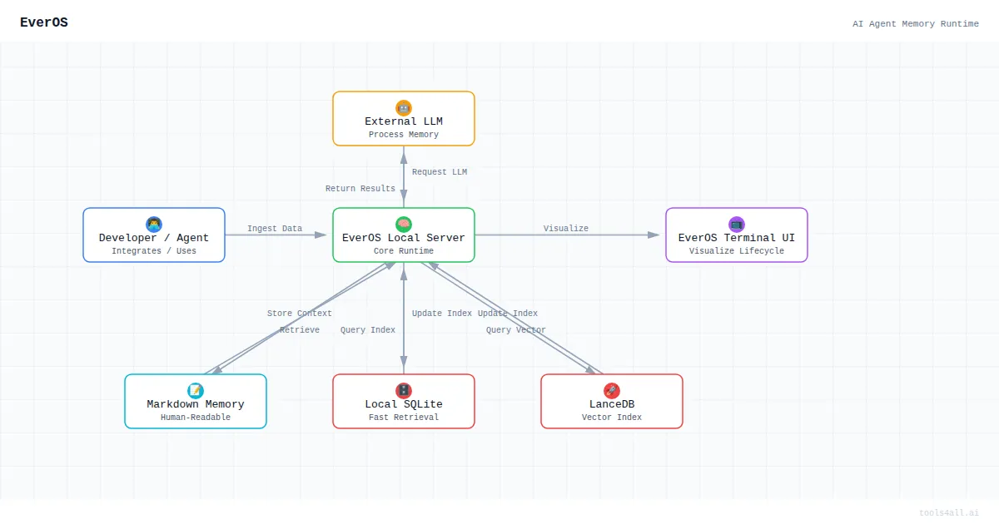Select the "Markdown Memory" node title

196,404
